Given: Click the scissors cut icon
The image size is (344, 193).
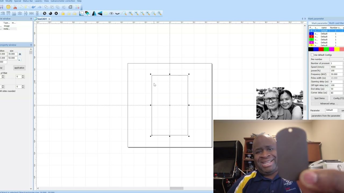Looking at the screenshot, I should coord(15,7).
